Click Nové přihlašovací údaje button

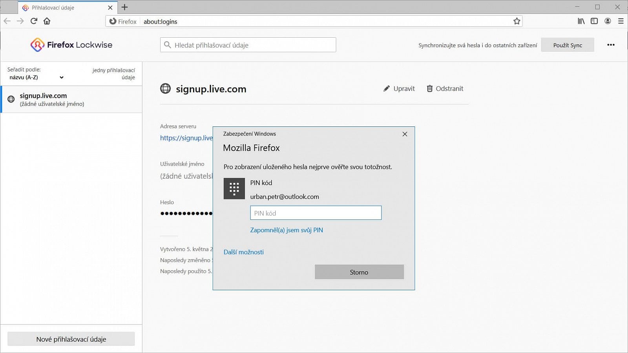click(x=71, y=339)
